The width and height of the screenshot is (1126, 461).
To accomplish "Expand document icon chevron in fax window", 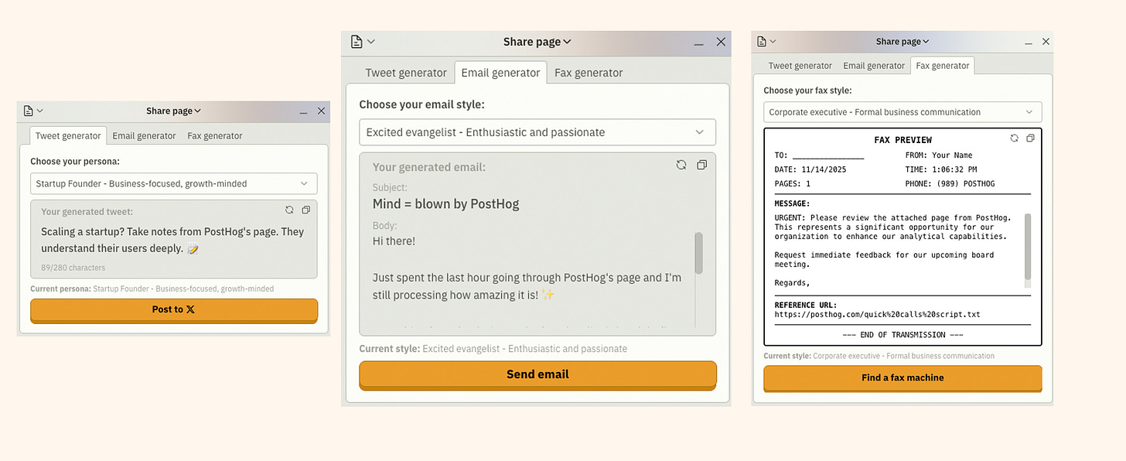I will (x=773, y=41).
